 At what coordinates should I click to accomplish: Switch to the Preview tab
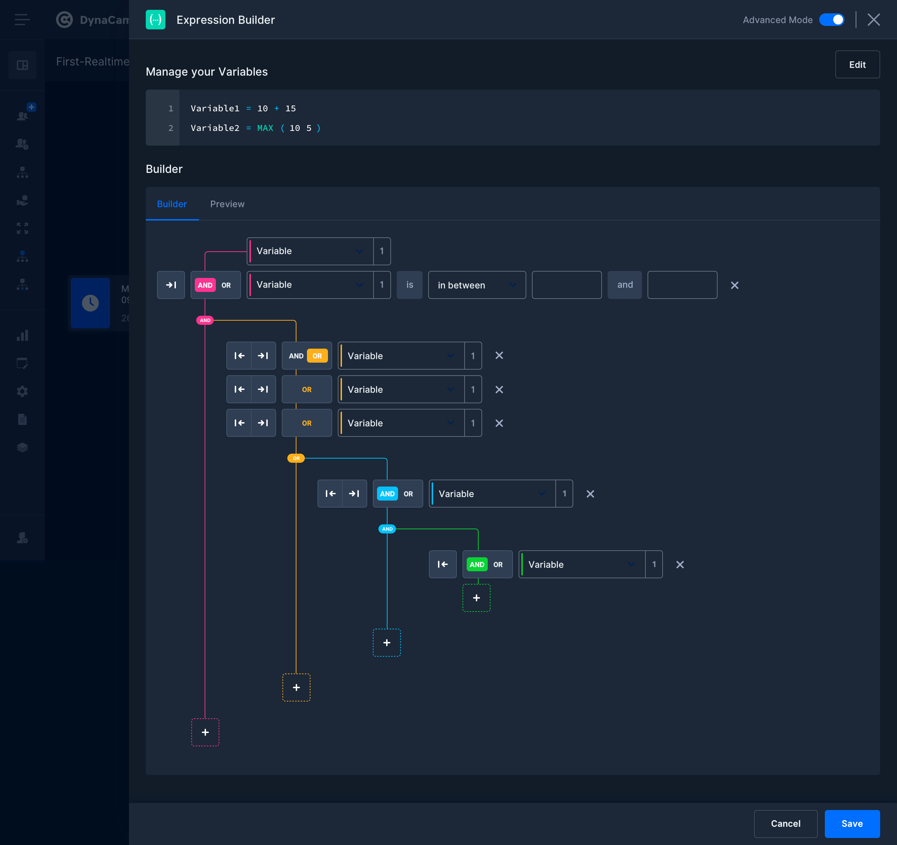click(227, 204)
